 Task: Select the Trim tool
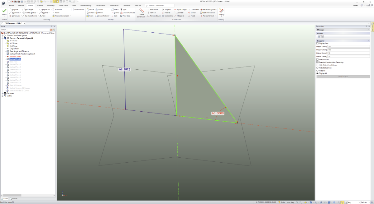123,9
